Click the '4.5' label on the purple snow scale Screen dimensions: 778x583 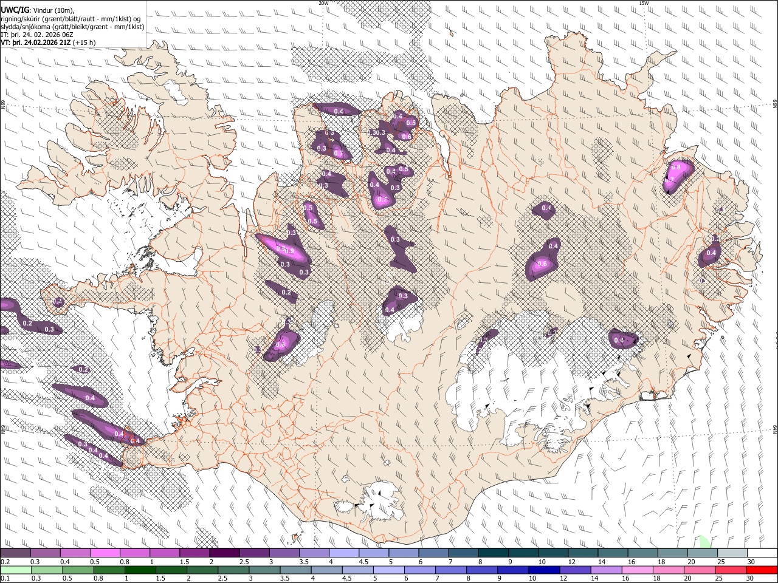point(363,562)
